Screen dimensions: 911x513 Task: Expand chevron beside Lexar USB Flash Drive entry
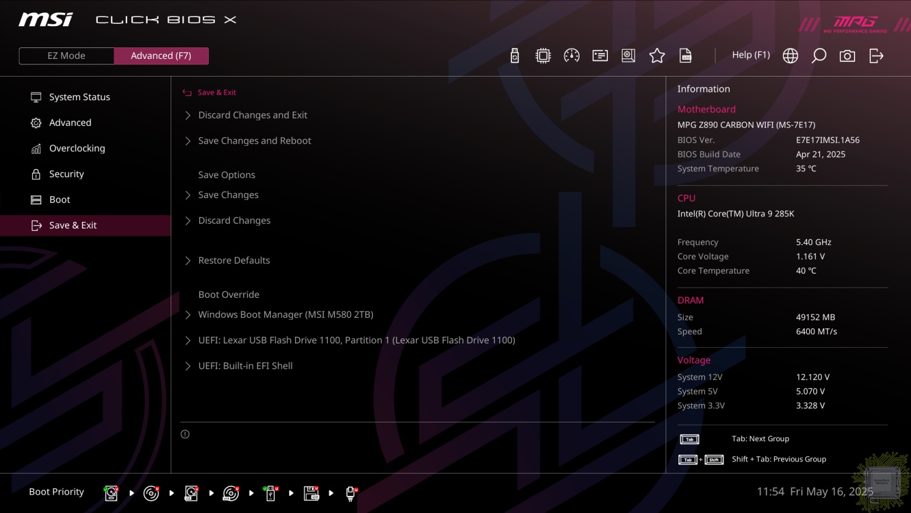(x=188, y=340)
